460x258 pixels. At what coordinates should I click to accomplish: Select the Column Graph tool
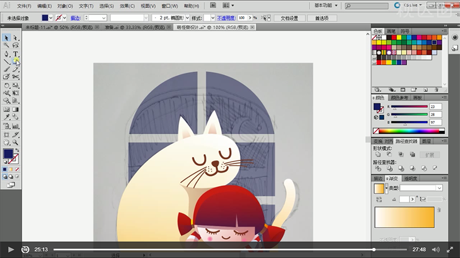pos(16,126)
